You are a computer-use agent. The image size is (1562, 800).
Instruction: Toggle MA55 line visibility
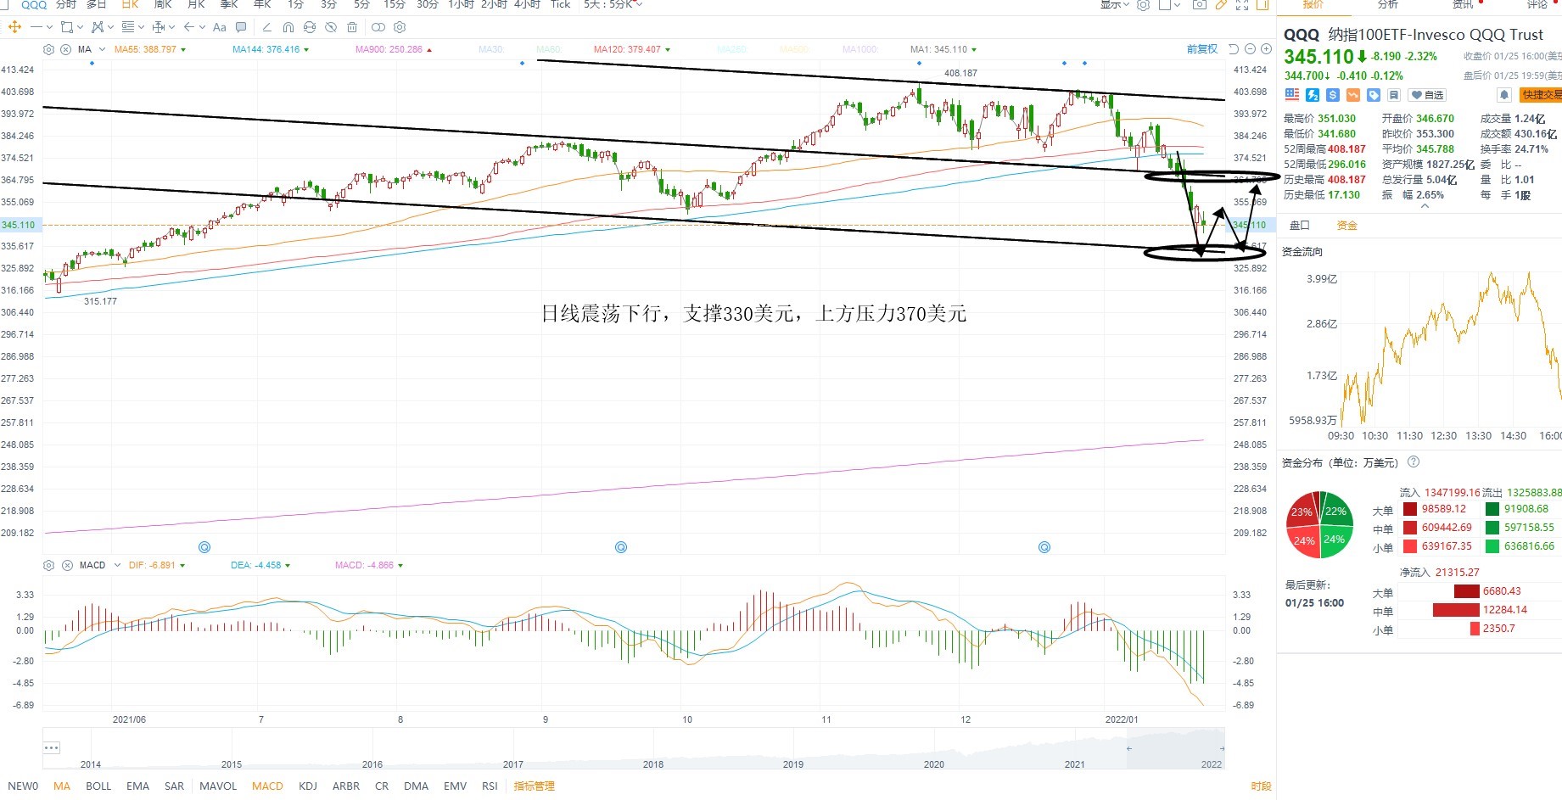[149, 49]
